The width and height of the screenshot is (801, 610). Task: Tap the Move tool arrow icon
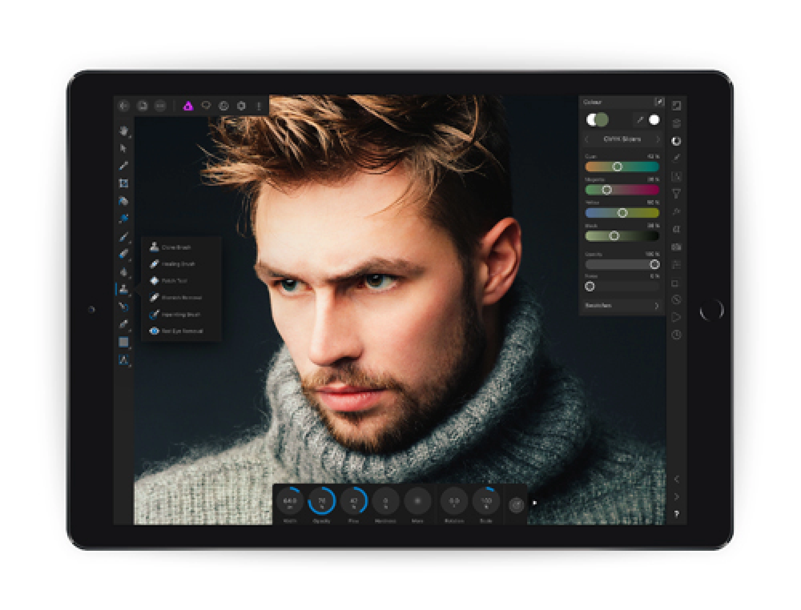[x=123, y=148]
